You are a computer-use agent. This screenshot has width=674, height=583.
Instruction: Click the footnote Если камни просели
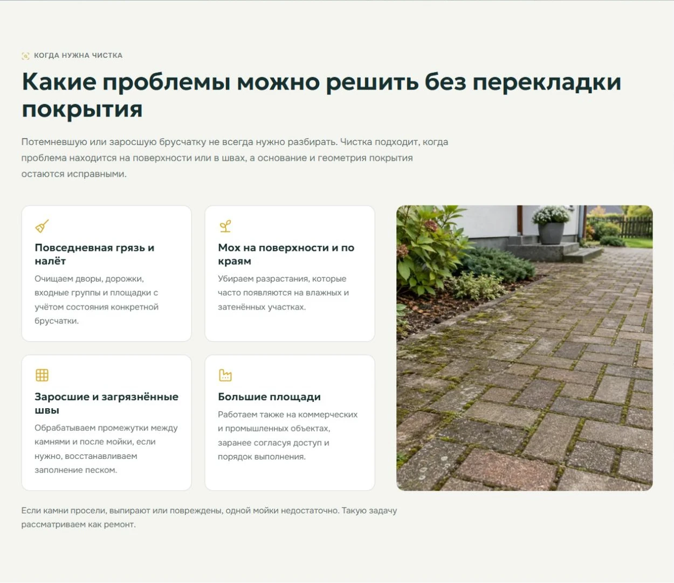tap(209, 517)
